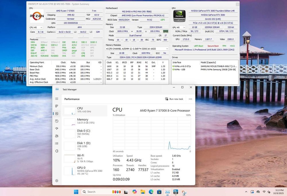The height and width of the screenshot is (196, 287).
Task: Click Task Manager title bar icon
Action: point(57,89)
